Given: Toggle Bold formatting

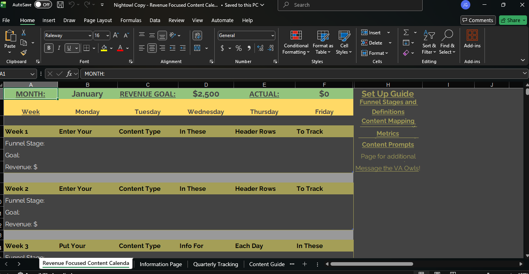Looking at the screenshot, I should point(49,48).
